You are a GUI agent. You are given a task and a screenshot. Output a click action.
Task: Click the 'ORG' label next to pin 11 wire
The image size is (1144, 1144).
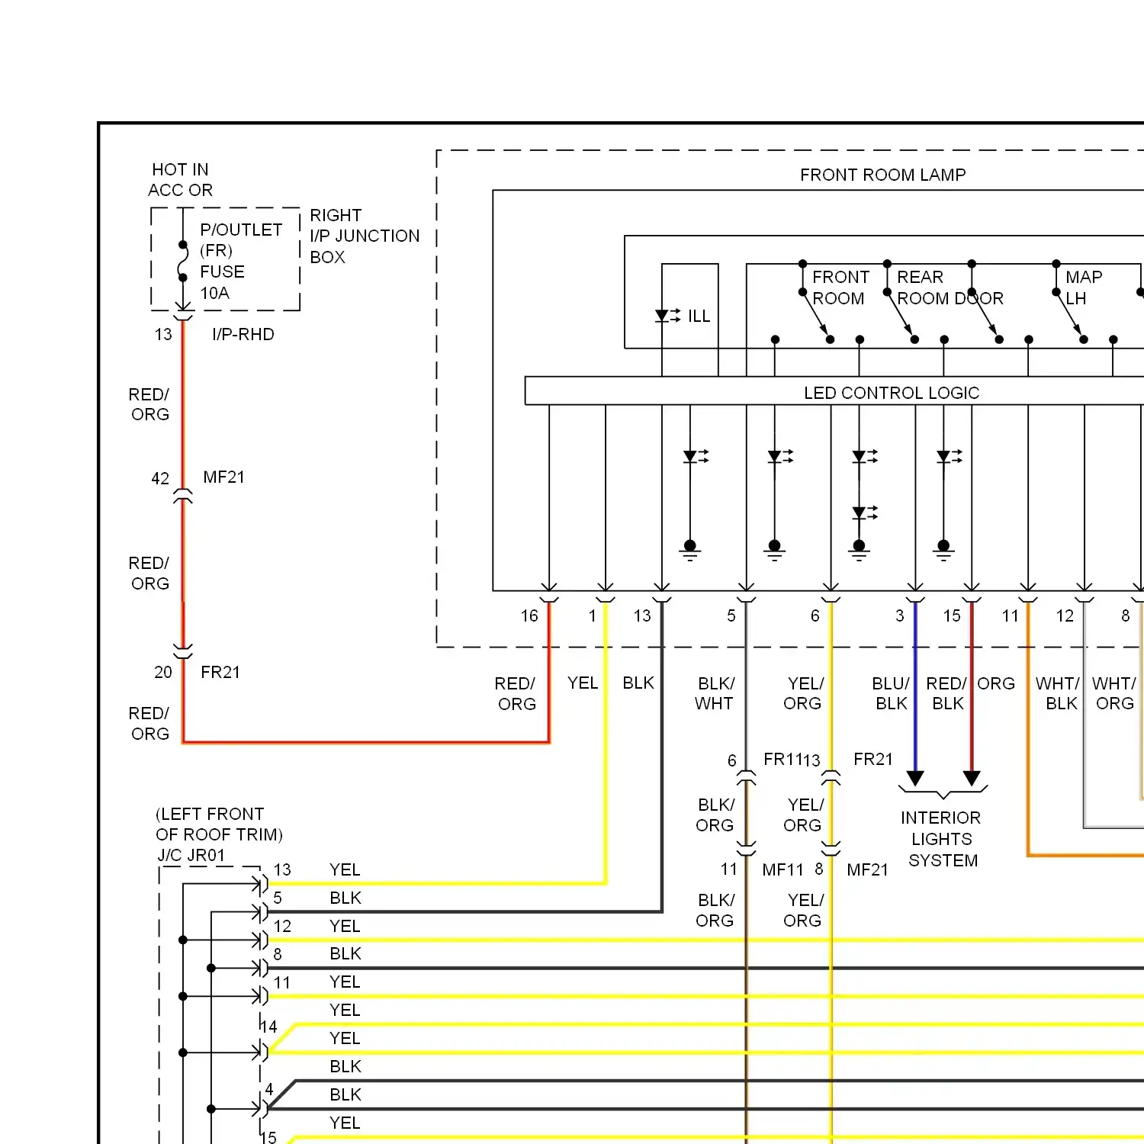coord(996,683)
